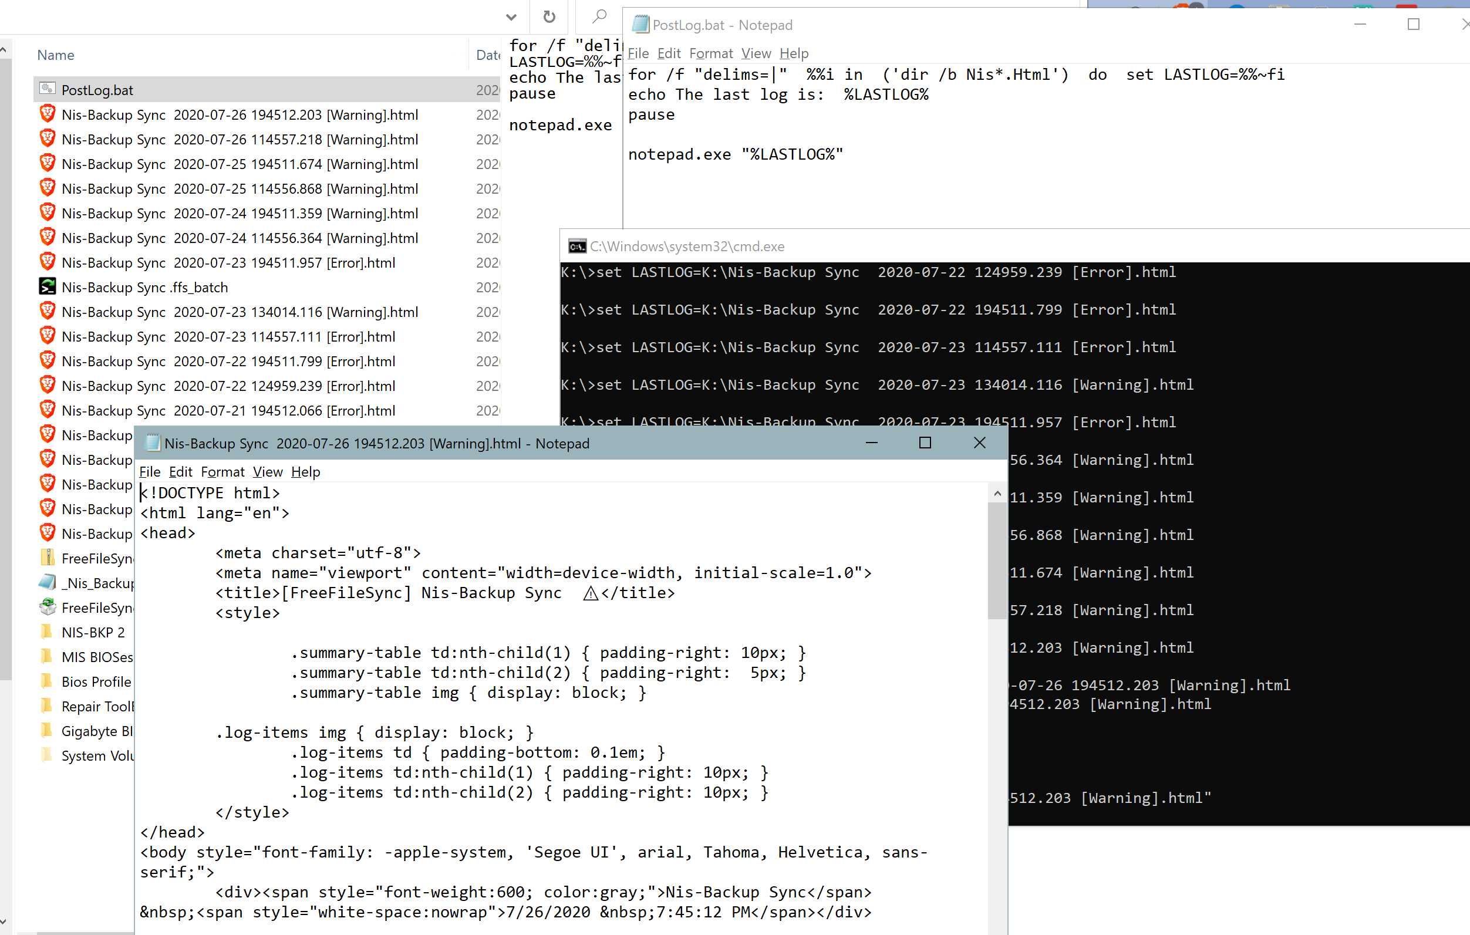
Task: Click the Notepad icon in PostLog.bat title bar
Action: coord(640,25)
